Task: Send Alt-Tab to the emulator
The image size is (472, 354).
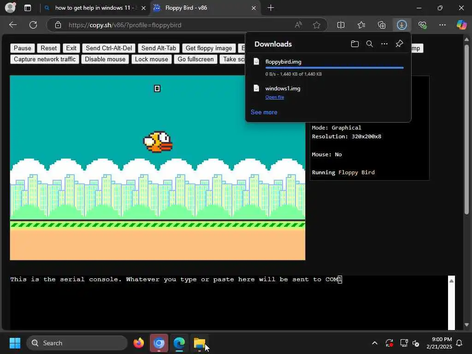Action: pyautogui.click(x=159, y=48)
